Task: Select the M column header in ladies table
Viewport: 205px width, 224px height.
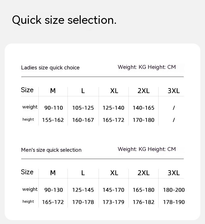Action: [x=53, y=91]
